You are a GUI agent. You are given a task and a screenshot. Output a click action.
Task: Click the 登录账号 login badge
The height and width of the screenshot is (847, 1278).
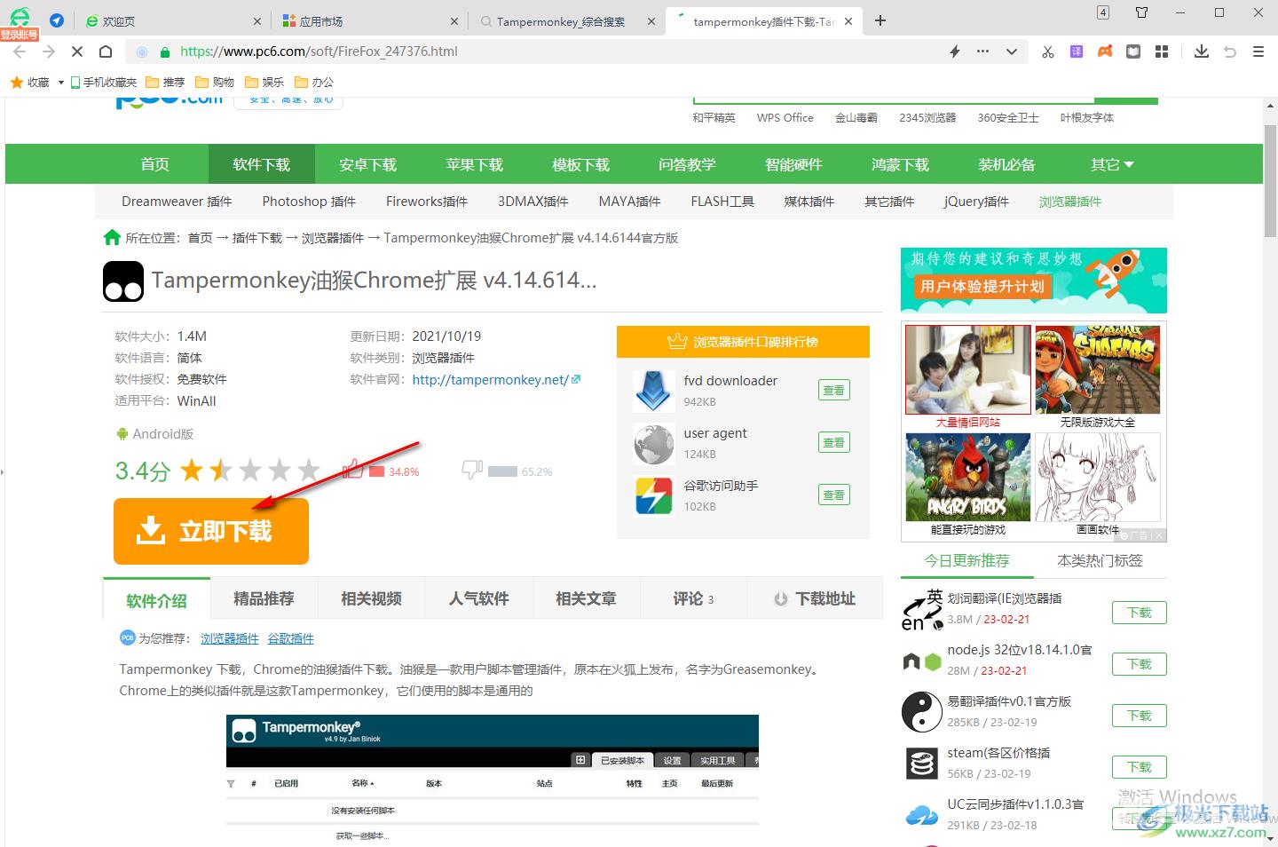tap(20, 35)
